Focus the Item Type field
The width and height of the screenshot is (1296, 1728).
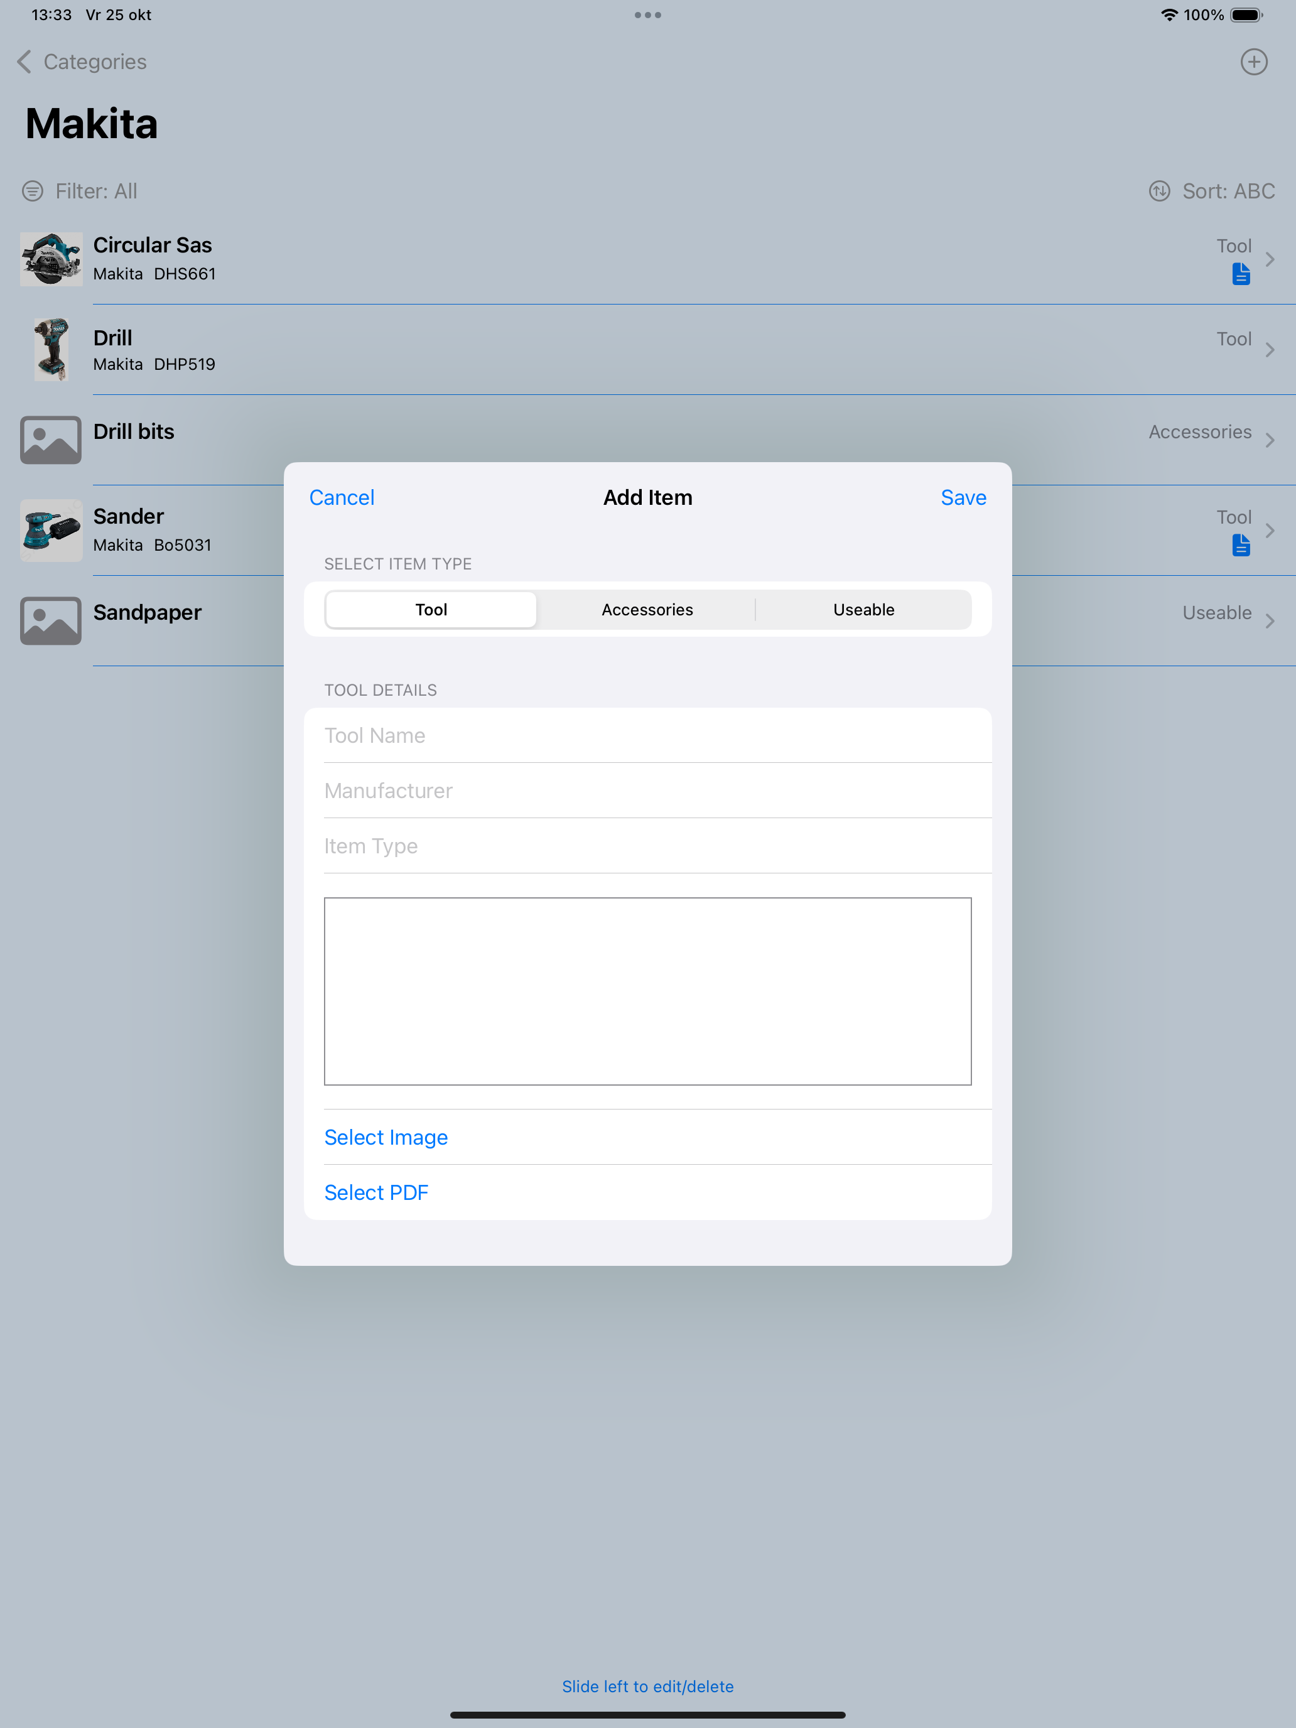647,846
